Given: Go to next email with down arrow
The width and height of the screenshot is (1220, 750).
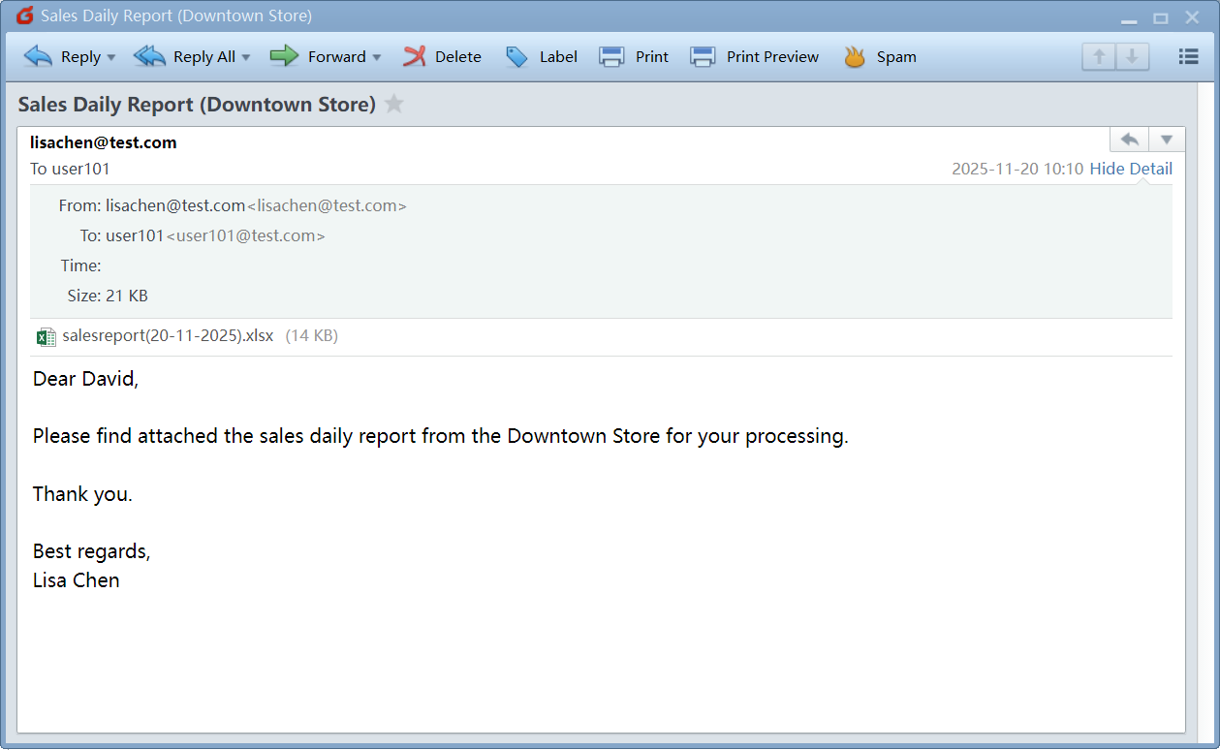Looking at the screenshot, I should tap(1132, 56).
